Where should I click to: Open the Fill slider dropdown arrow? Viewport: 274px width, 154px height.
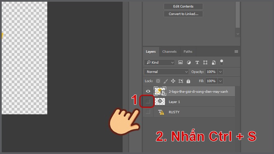pyautogui.click(x=220, y=81)
